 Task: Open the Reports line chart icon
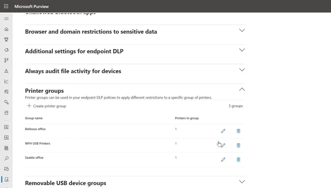[6, 81]
